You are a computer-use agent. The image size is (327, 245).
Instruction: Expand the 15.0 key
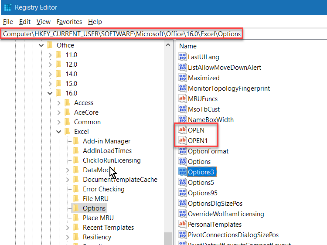(x=50, y=84)
